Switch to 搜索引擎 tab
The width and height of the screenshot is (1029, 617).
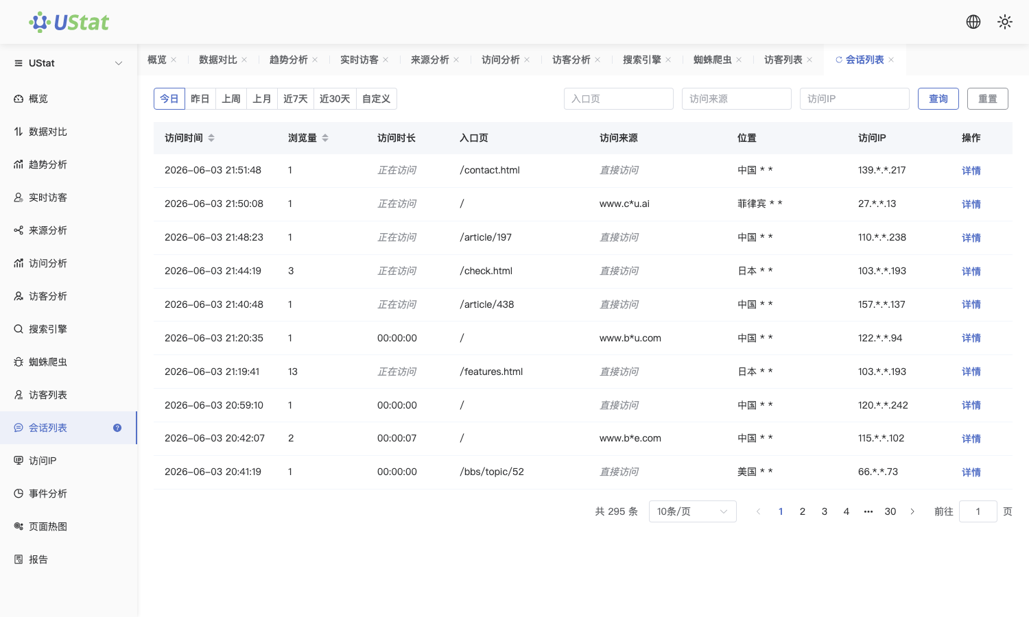pos(642,60)
